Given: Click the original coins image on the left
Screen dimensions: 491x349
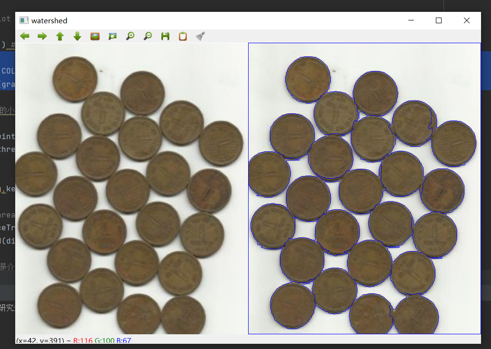Looking at the screenshot, I should (132, 189).
